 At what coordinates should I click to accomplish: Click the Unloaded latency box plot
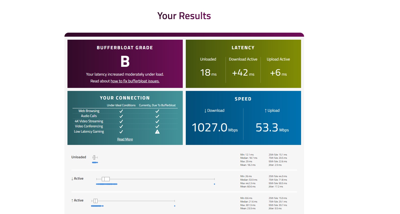tap(95, 157)
